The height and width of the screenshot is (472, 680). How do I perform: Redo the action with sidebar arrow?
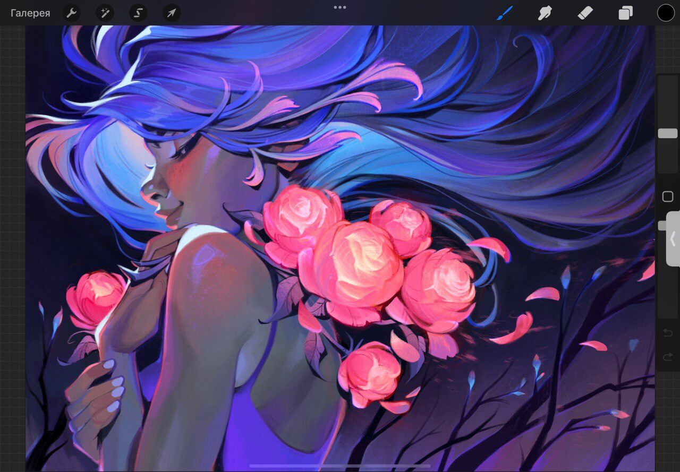click(x=668, y=357)
